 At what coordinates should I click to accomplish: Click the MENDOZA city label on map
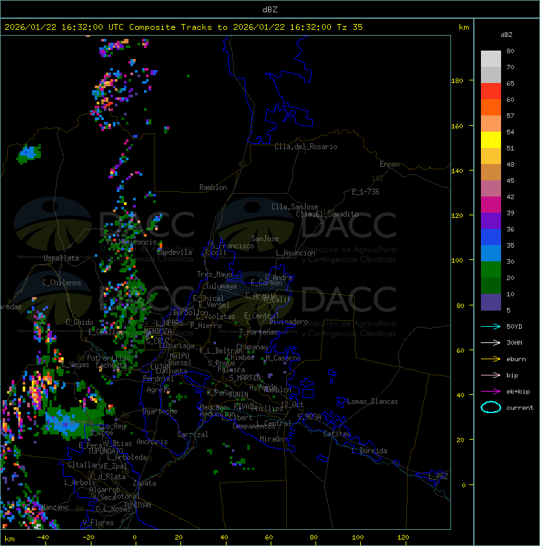158,331
